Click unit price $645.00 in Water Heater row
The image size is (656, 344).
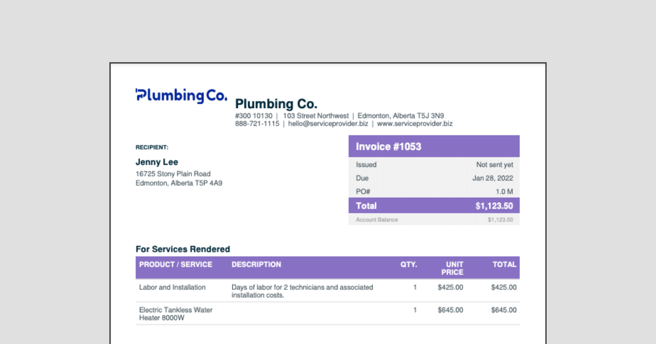[450, 310]
